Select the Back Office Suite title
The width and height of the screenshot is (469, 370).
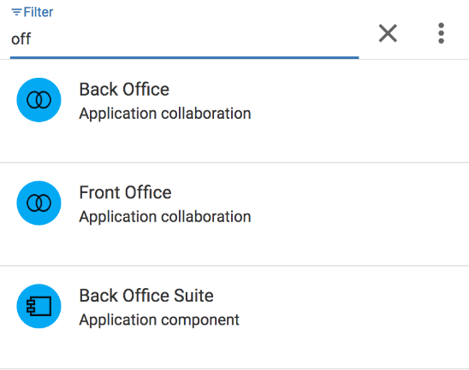pos(146,296)
